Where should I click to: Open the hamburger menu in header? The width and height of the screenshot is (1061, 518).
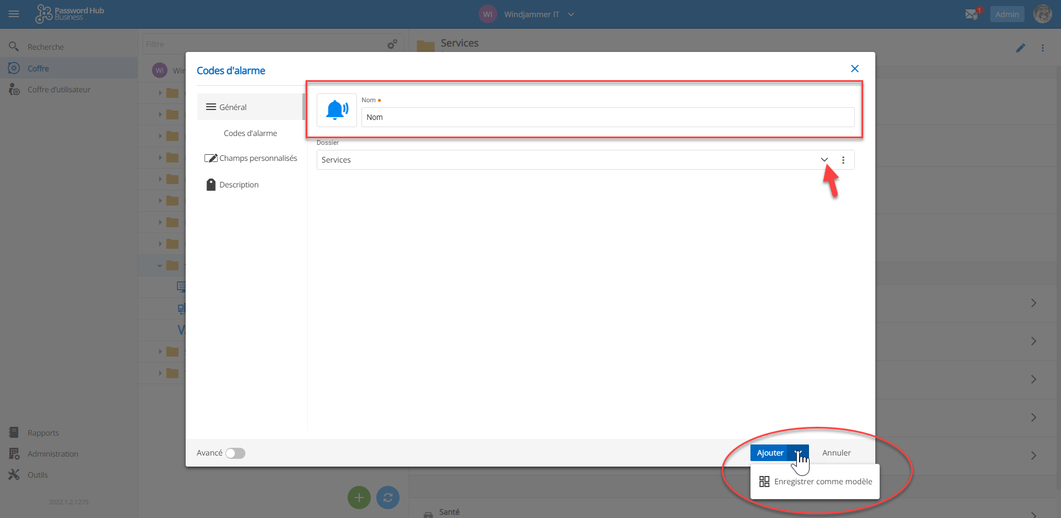tap(14, 14)
